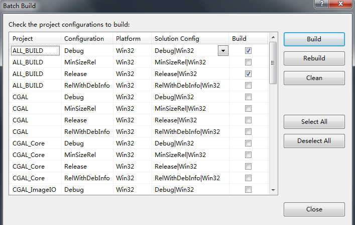Check Build for CGAL_Core Debug row
Viewport: 355px width, 225px height.
coord(248,143)
